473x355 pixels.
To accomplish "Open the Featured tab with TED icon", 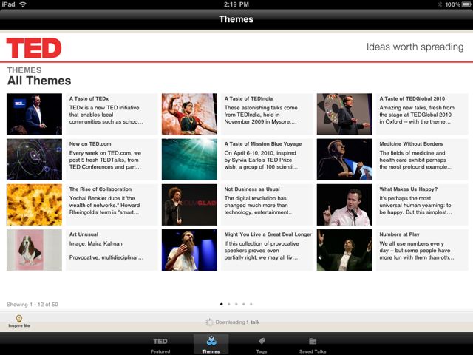I will point(160,345).
